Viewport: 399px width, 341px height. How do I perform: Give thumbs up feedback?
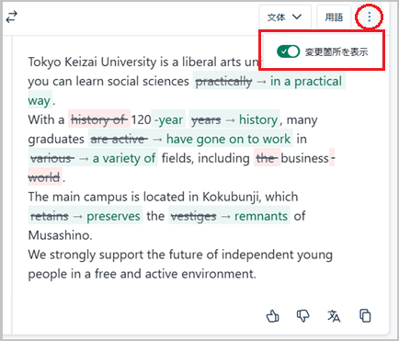tap(272, 316)
